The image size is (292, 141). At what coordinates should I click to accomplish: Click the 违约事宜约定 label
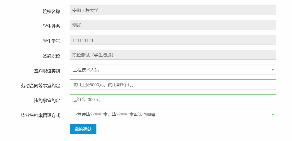45,101
